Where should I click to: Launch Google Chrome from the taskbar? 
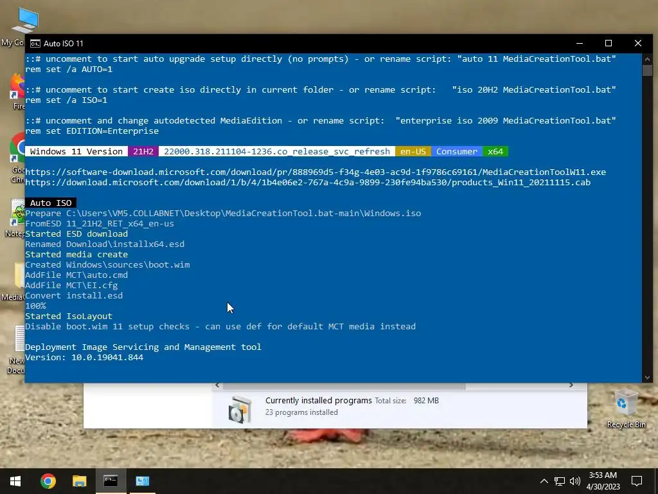click(x=48, y=481)
